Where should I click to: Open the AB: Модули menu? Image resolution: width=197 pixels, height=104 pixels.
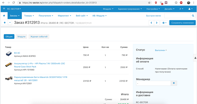99,16
